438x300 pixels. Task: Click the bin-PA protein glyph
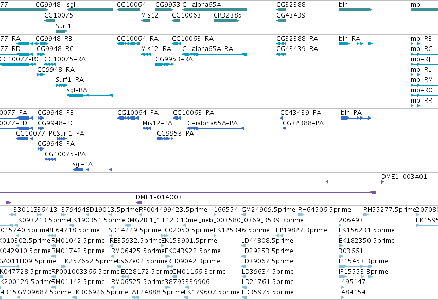pyautogui.click(x=356, y=118)
